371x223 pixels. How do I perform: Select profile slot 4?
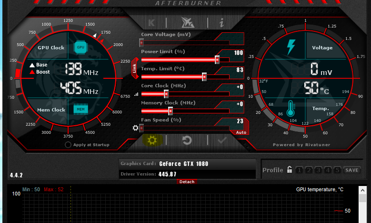tap(328, 170)
